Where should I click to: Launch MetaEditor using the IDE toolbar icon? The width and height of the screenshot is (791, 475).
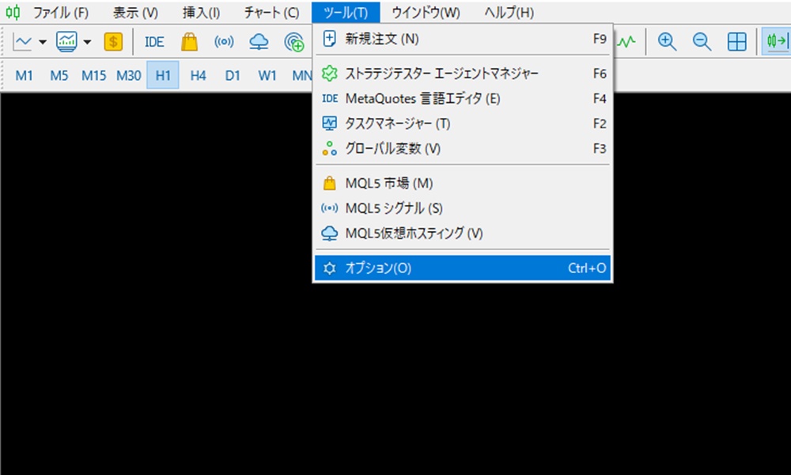coord(153,42)
